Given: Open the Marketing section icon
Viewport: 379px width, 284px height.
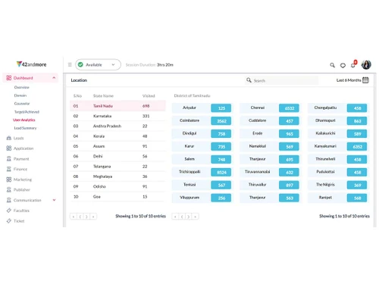Looking at the screenshot, I should coord(9,179).
